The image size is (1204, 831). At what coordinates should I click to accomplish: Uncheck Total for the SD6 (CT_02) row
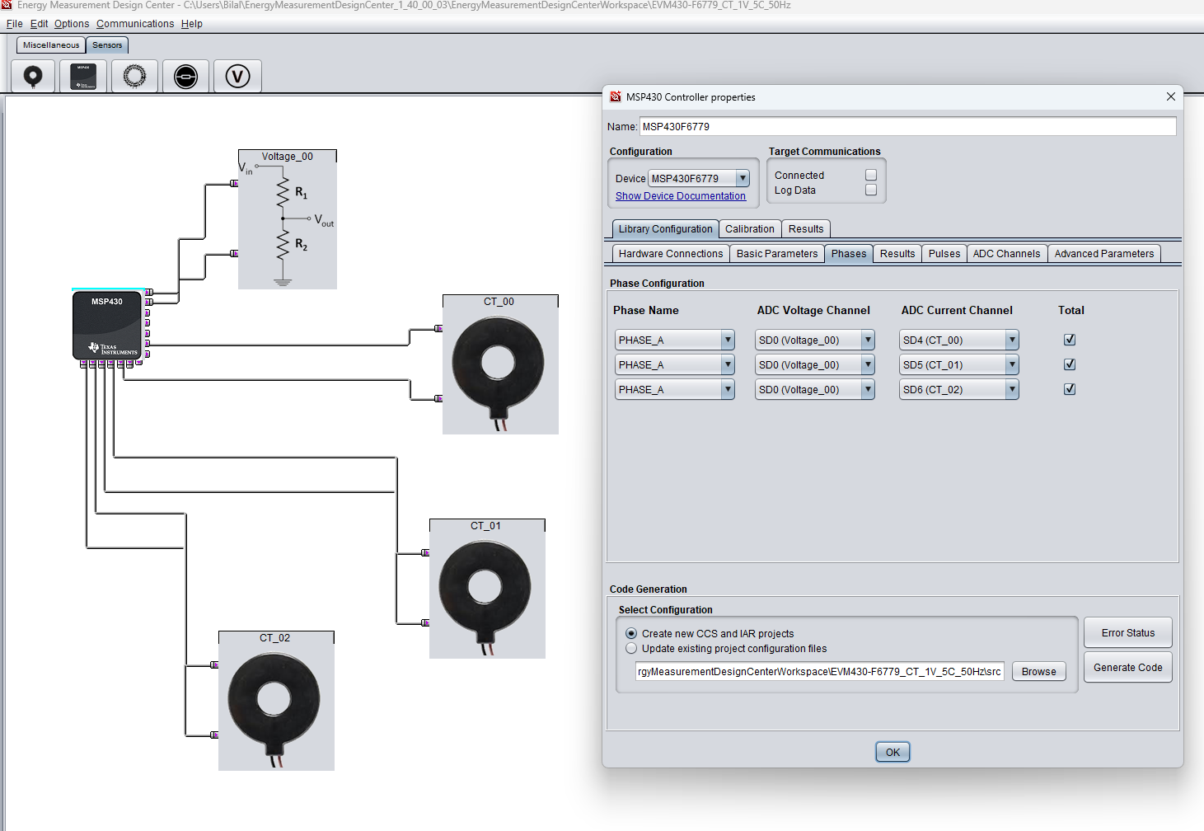pos(1070,389)
